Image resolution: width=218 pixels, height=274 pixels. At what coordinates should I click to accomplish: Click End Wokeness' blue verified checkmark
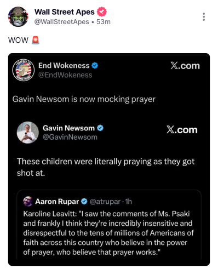95,65
